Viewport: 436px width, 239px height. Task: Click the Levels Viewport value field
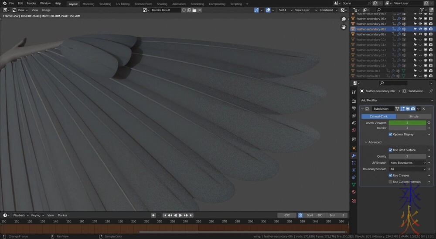point(407,123)
